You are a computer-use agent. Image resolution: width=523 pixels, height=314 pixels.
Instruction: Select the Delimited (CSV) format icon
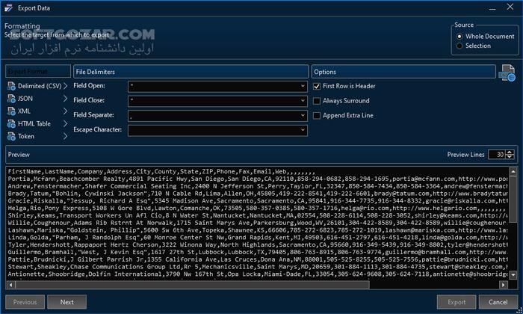point(11,87)
